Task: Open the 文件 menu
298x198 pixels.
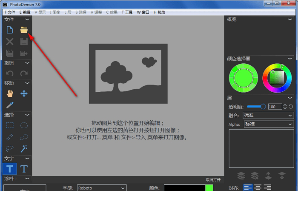Action: click(10, 13)
